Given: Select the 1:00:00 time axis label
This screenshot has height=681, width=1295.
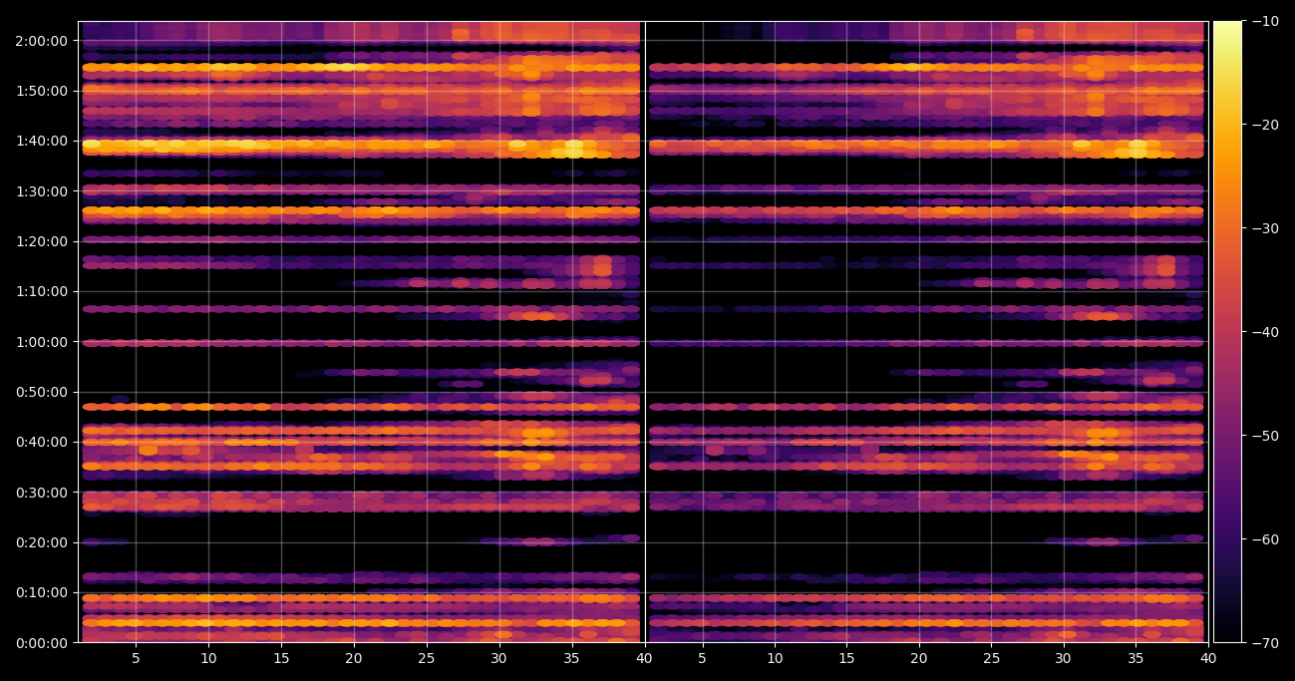Looking at the screenshot, I should click(42, 342).
